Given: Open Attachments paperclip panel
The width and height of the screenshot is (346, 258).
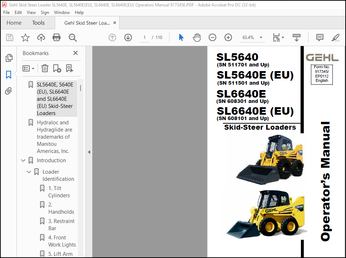Looking at the screenshot, I should pos(9,91).
